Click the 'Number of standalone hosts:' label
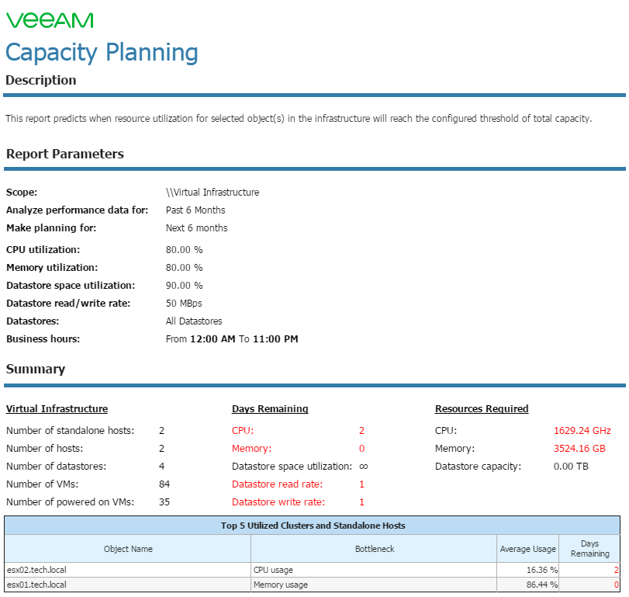The image size is (629, 597). pyautogui.click(x=71, y=431)
